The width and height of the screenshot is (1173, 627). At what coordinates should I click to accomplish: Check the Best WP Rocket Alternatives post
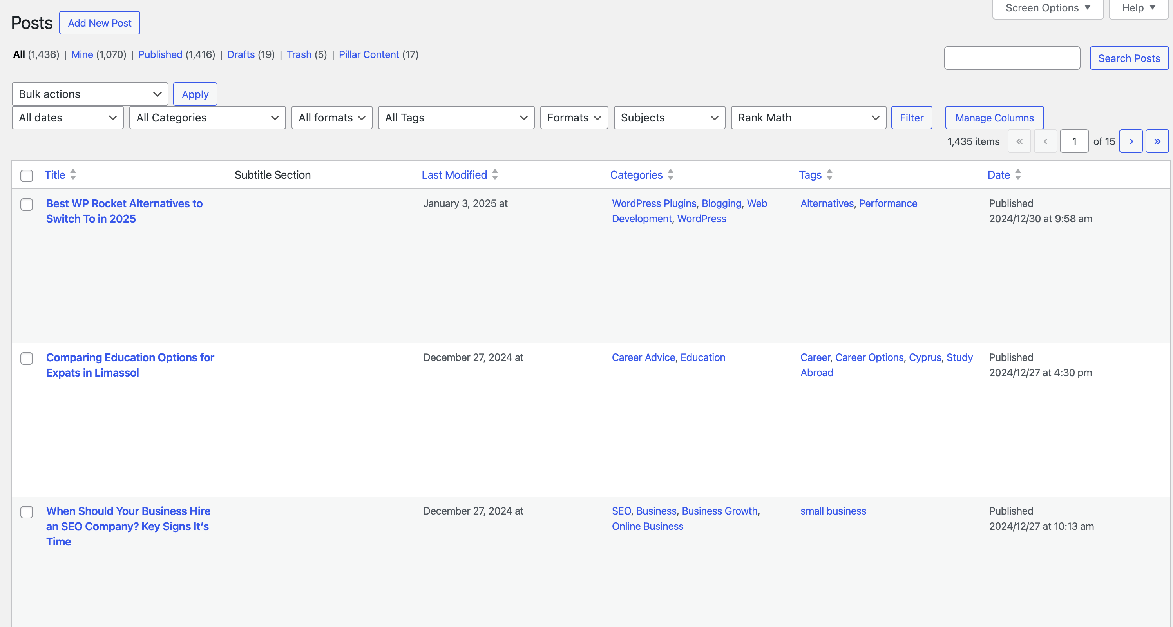coord(26,205)
